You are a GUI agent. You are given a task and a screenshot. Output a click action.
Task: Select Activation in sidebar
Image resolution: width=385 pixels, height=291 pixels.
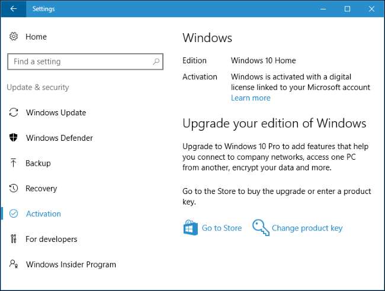[43, 214]
